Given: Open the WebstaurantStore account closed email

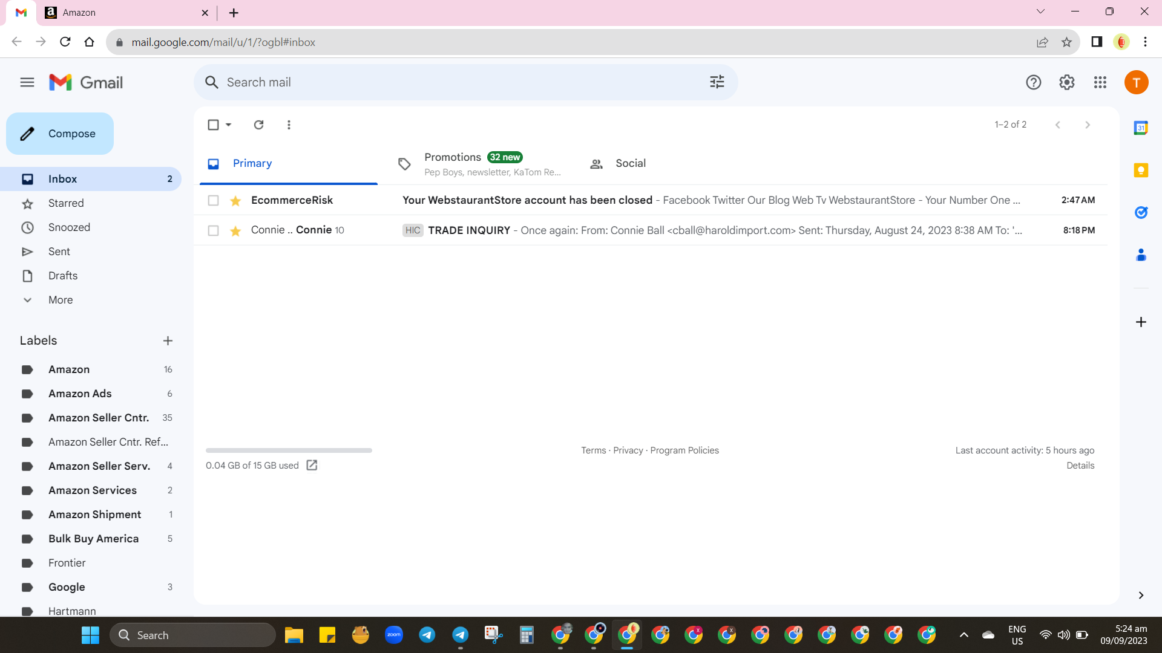Looking at the screenshot, I should click(x=651, y=200).
